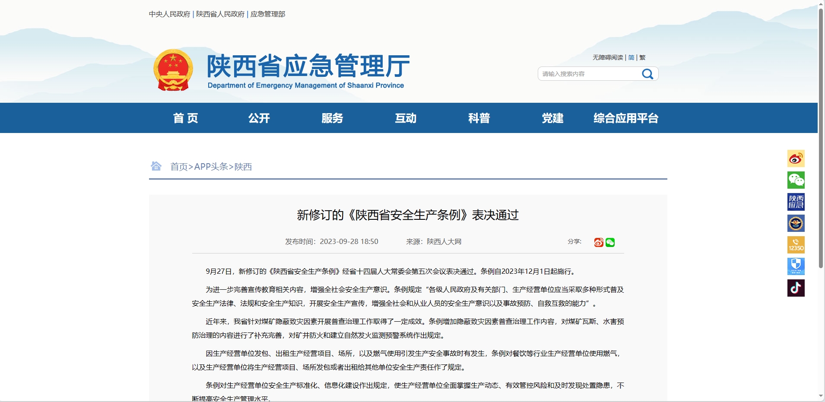Click the 陕西省应急管理厅 site title
Image resolution: width=825 pixels, height=402 pixels.
point(308,66)
